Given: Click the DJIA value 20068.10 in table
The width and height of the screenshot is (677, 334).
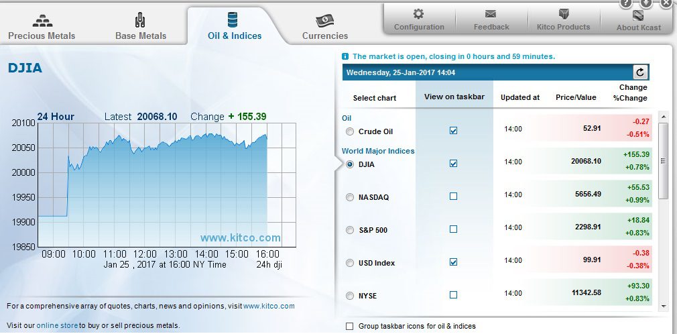Looking at the screenshot, I should click(586, 161).
